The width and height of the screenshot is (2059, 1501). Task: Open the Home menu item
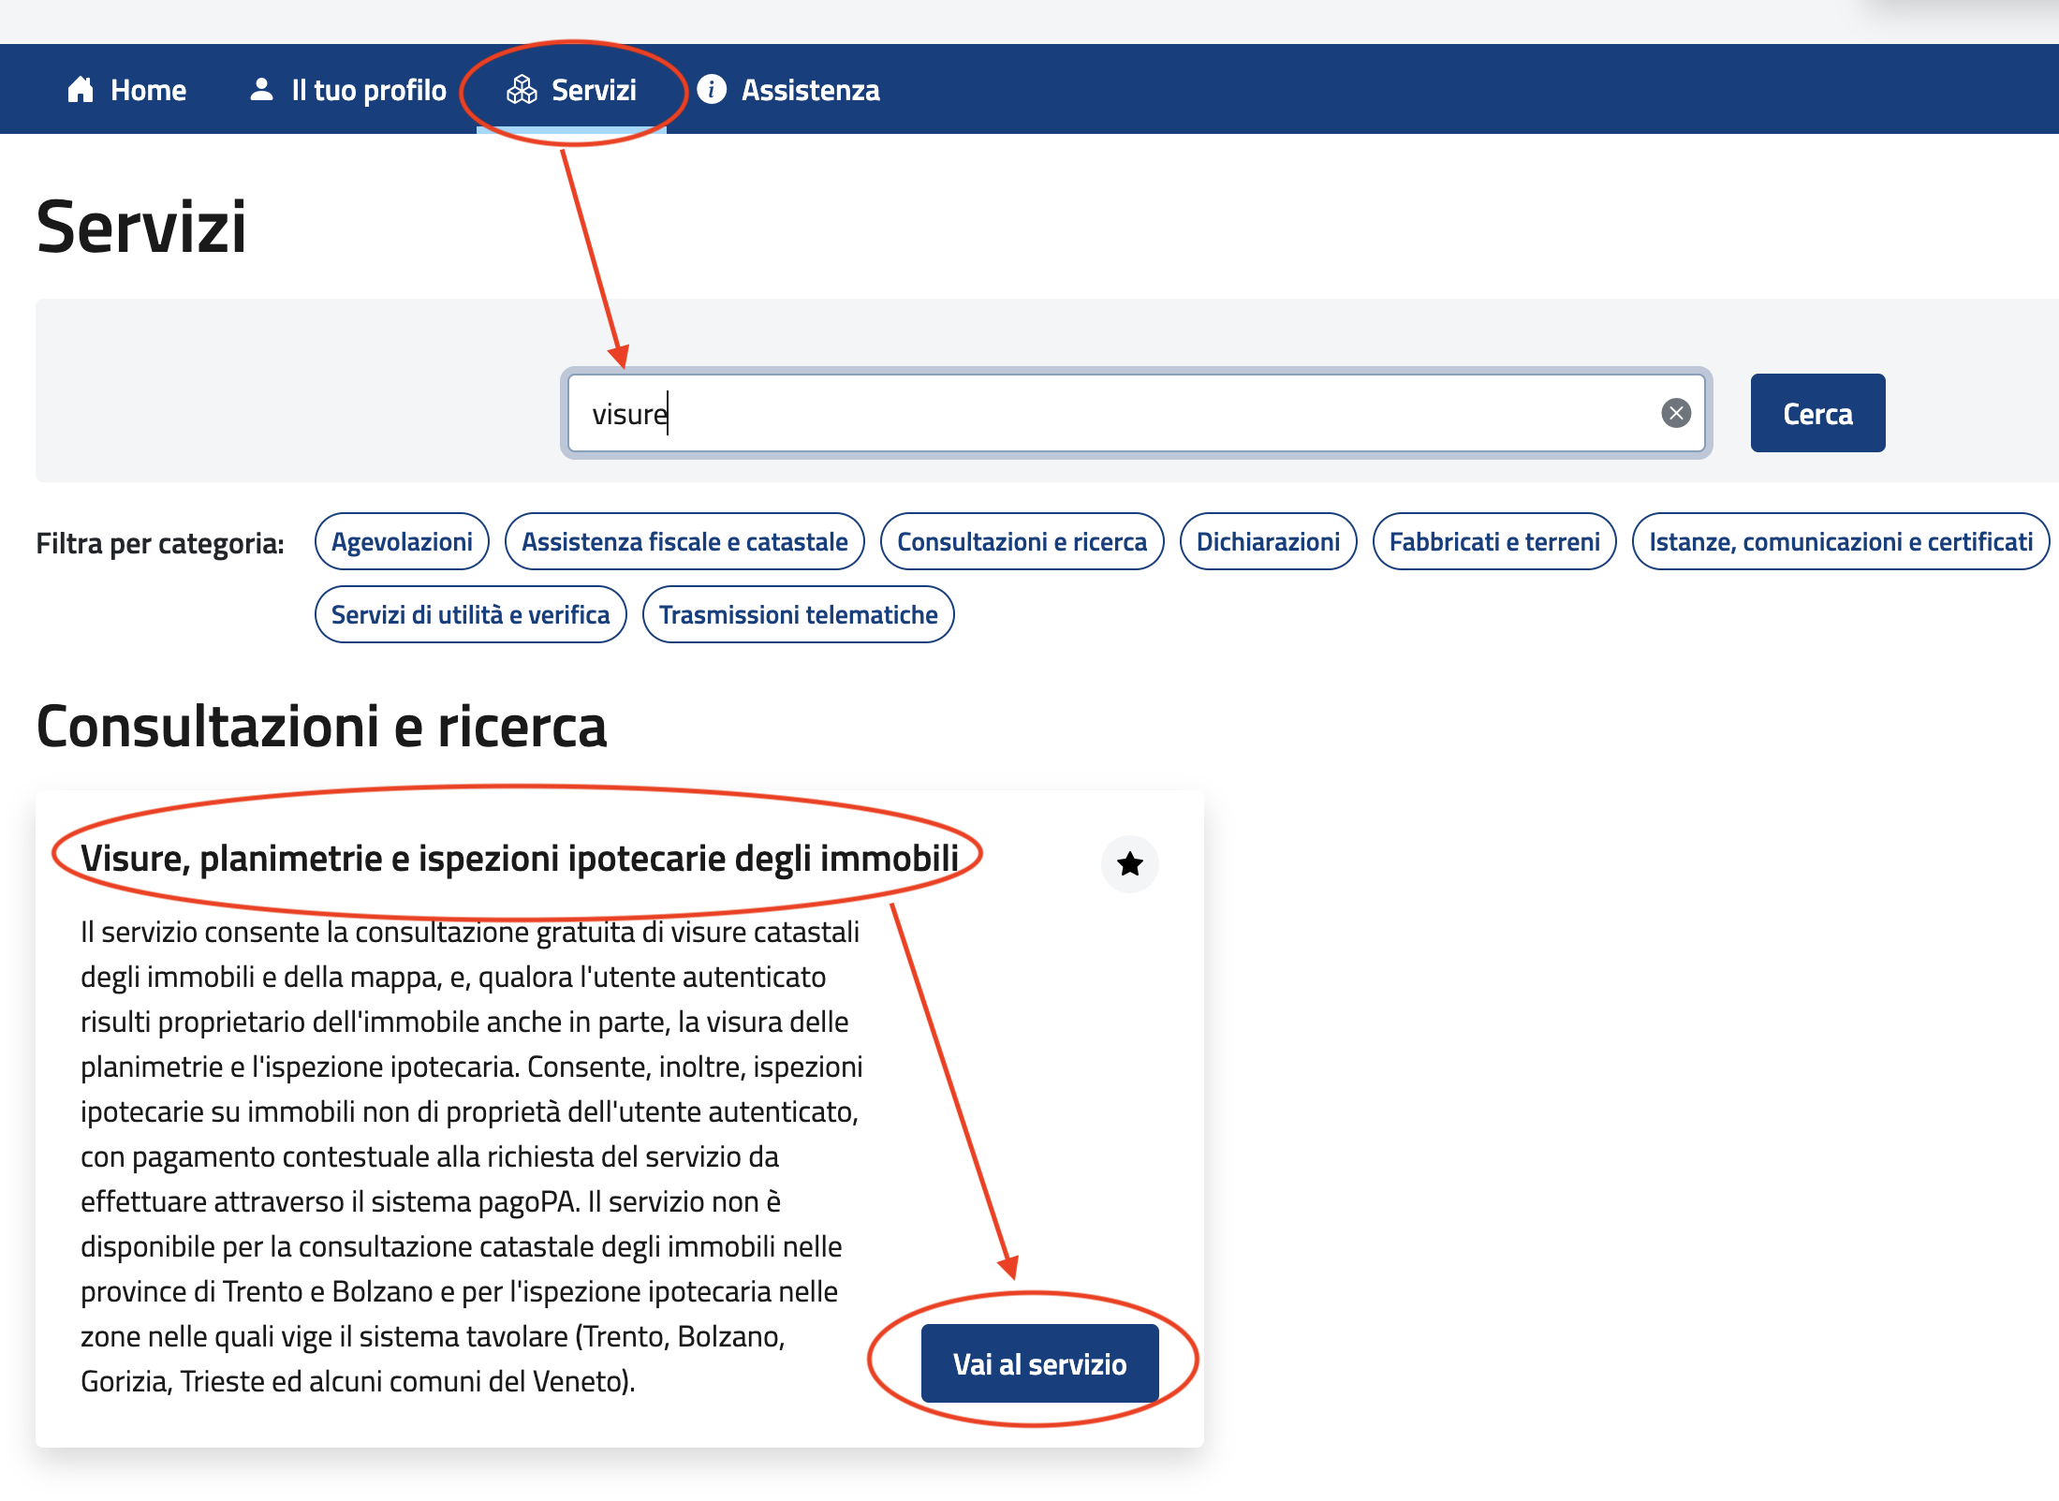(127, 90)
